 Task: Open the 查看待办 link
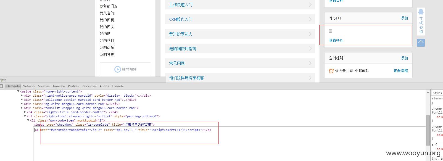tap(336, 40)
